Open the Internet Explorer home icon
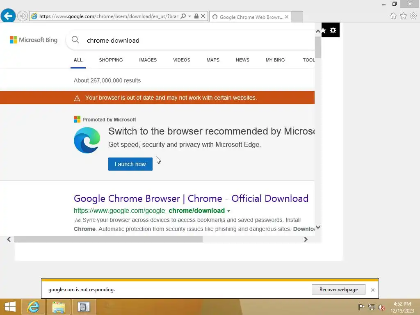420x315 pixels. click(393, 16)
